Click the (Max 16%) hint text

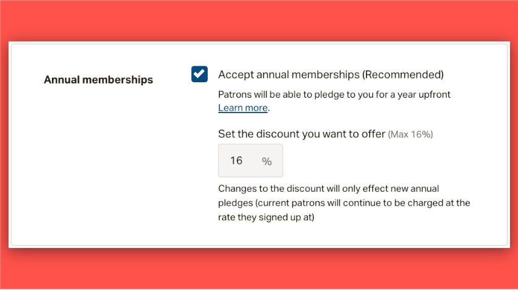pos(410,134)
